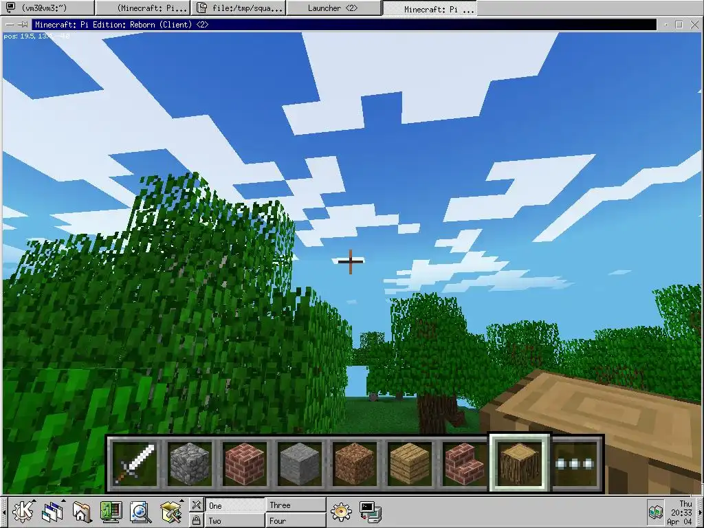Click the lock screen padlock button

coord(196,520)
